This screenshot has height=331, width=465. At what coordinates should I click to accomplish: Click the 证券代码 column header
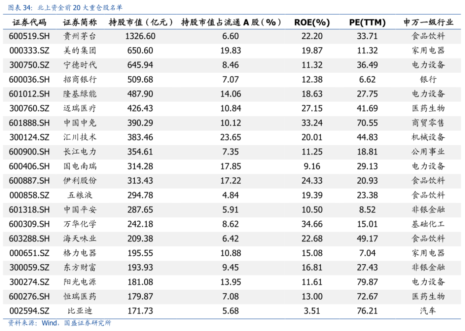(29, 22)
